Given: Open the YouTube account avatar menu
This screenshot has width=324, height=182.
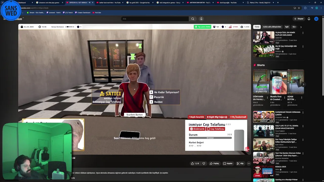Looking at the screenshot, I should click(x=316, y=19).
